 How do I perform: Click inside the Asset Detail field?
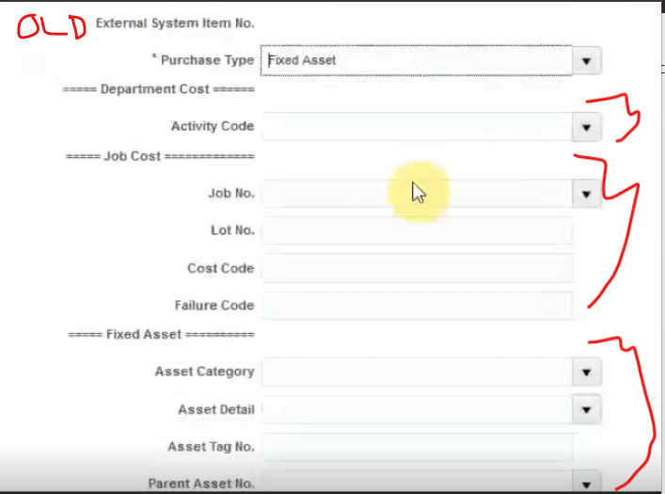coord(418,409)
